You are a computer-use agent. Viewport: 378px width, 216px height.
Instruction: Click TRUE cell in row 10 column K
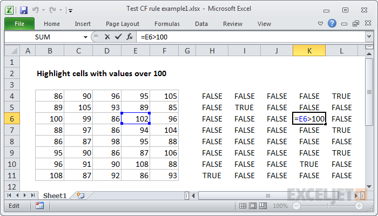click(309, 164)
